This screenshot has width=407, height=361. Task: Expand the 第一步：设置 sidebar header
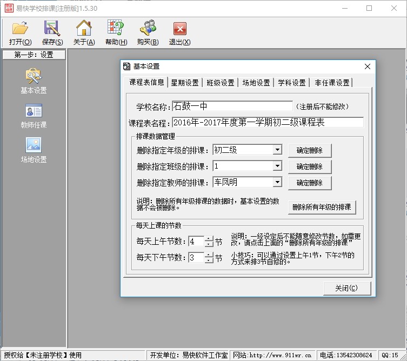(34, 55)
